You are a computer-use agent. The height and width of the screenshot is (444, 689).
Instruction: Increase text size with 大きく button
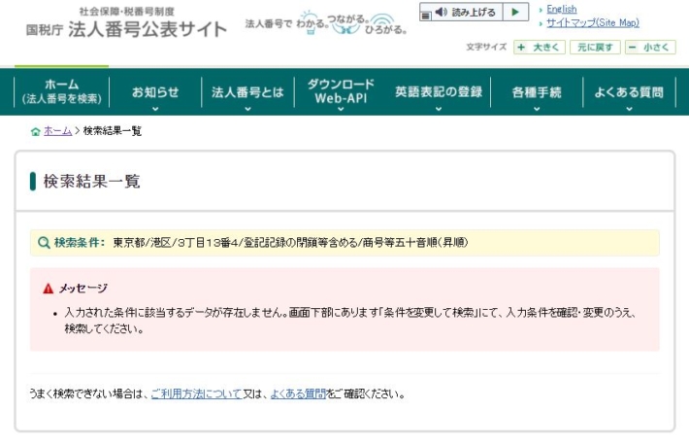[540, 47]
